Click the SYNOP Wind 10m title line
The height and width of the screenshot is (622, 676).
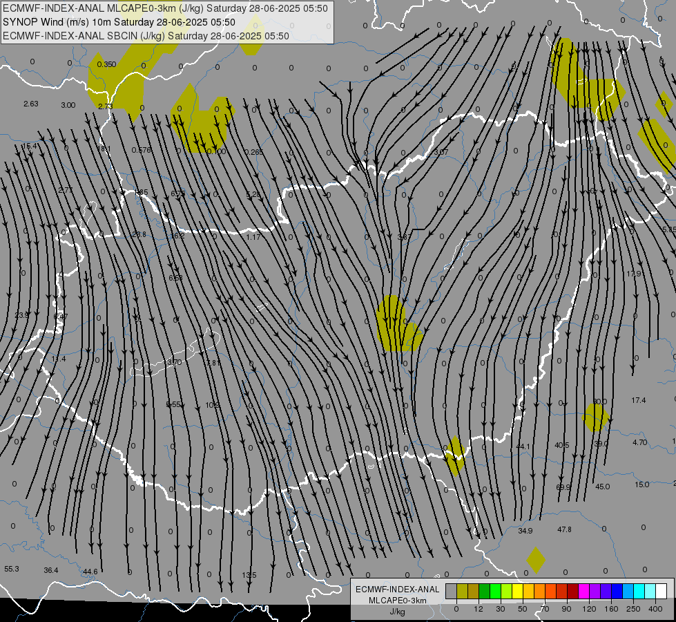(x=119, y=22)
